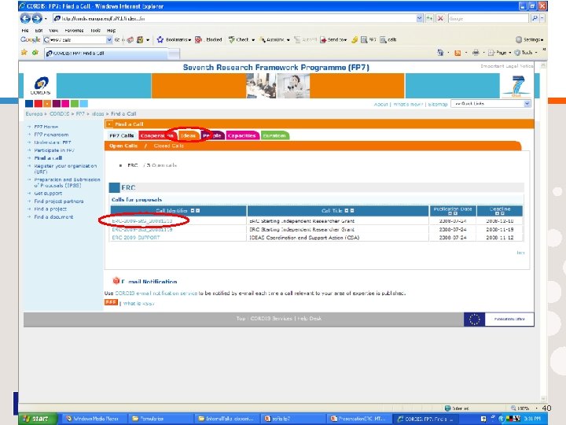566x425 pixels.
Task: Click the Add to Favorites icon
Action: point(35,53)
